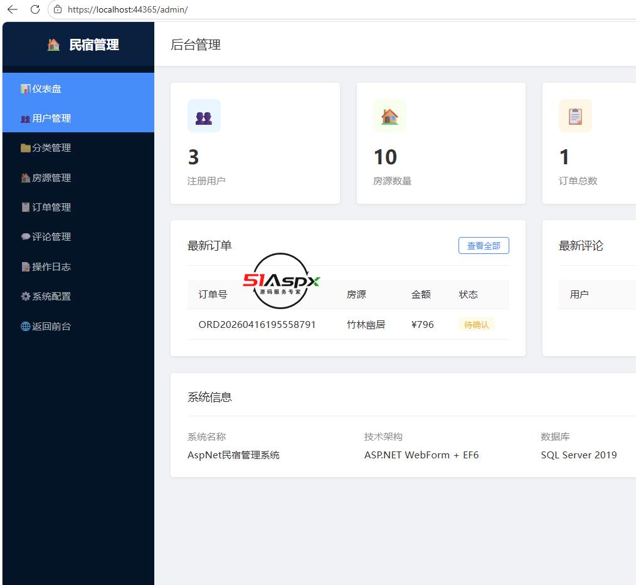The image size is (636, 585).
Task: Open the 用户管理 menu item
Action: click(x=78, y=119)
